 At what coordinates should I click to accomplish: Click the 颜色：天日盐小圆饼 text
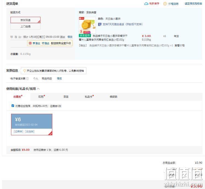(109, 19)
